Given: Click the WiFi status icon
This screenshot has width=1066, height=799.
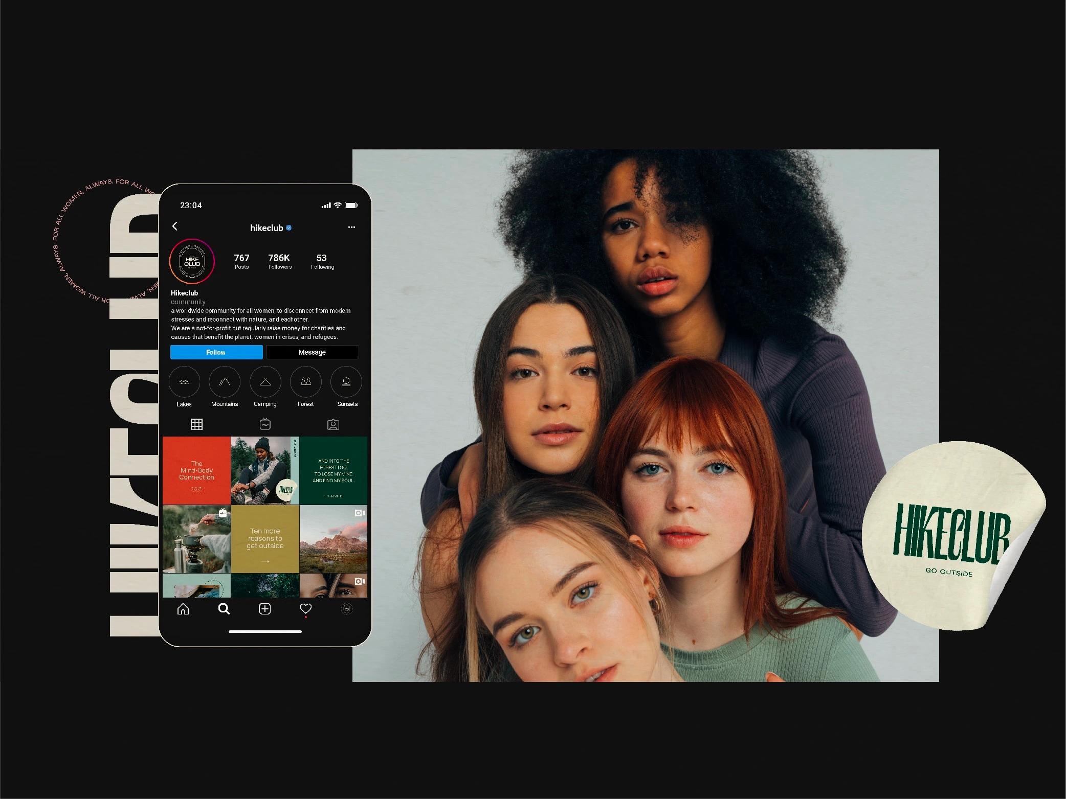Looking at the screenshot, I should 338,206.
